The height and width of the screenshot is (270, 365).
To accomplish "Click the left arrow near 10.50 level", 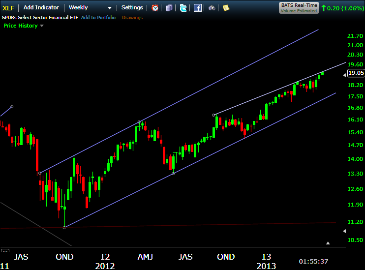I will [x=344, y=231].
